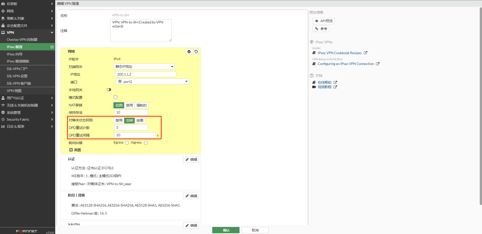482x234 pixels.
Task: Click 编辑 button in the 认证 section
Action: (191, 159)
